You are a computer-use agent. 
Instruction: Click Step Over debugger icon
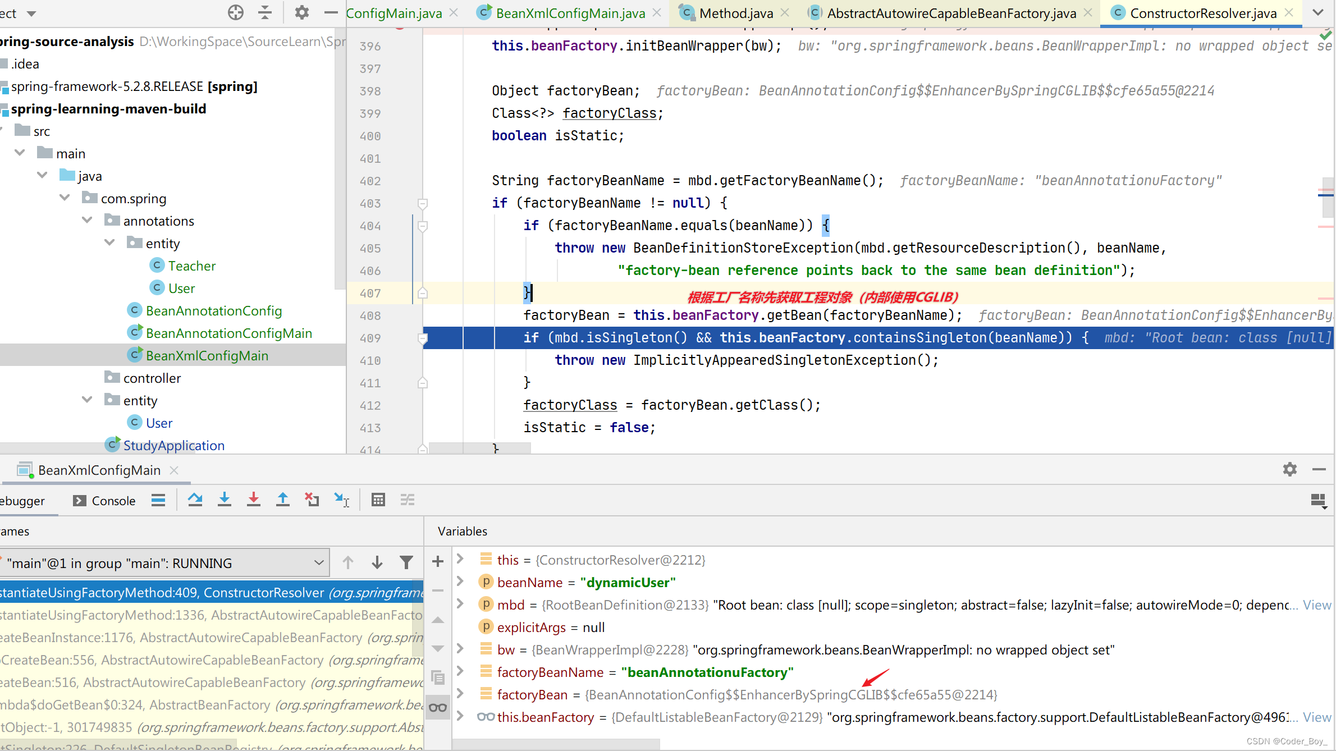pyautogui.click(x=195, y=500)
